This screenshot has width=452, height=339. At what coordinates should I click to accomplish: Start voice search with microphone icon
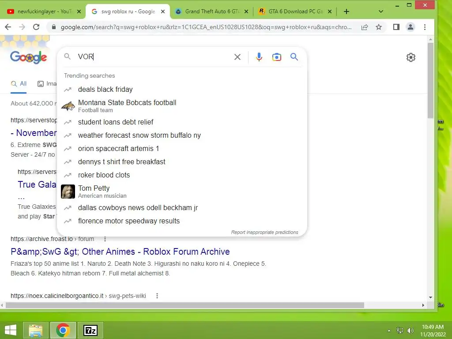(x=259, y=57)
